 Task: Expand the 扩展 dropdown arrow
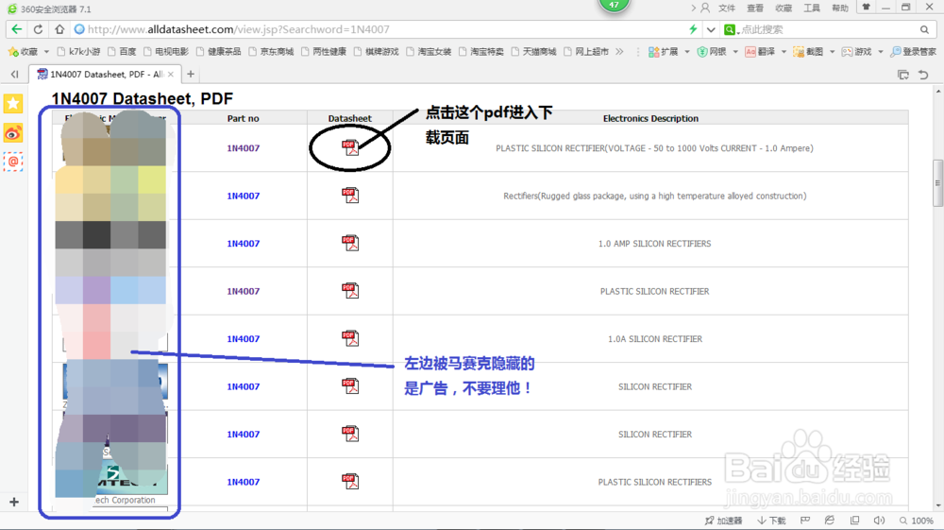tap(687, 52)
